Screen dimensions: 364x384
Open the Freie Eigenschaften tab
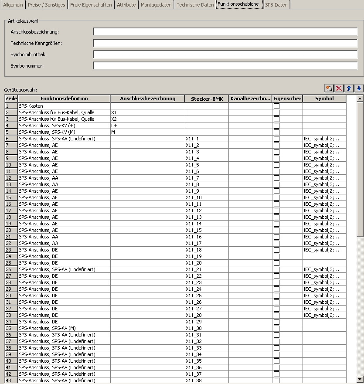point(91,5)
